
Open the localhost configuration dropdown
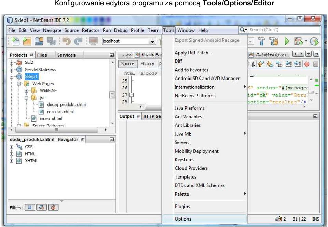(x=153, y=41)
